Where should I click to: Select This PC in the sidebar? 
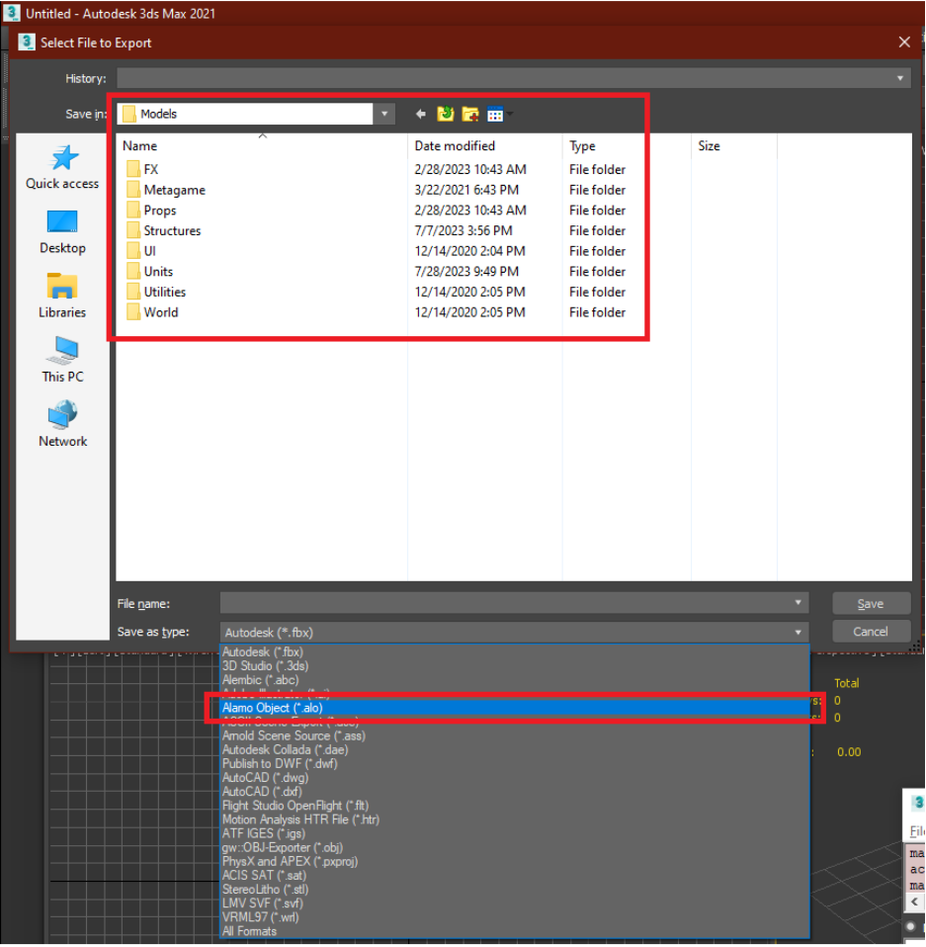pyautogui.click(x=62, y=360)
